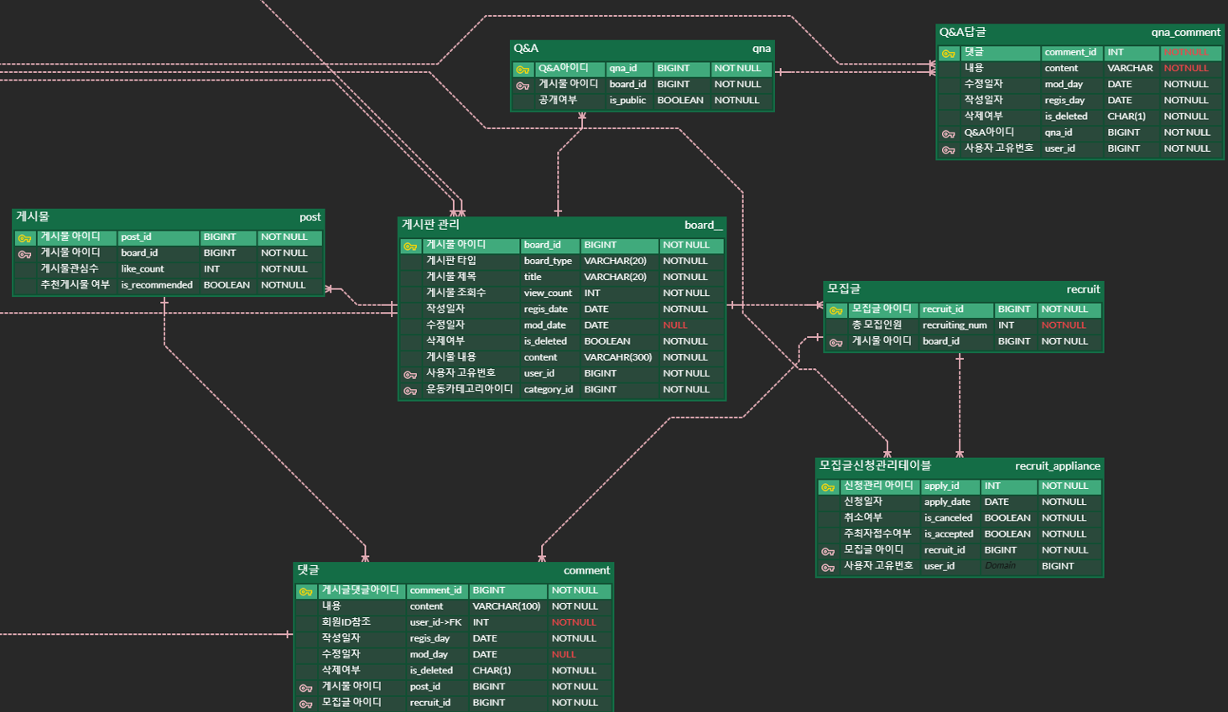
Task: Click the '게시물 내용' row label
Action: tap(451, 357)
